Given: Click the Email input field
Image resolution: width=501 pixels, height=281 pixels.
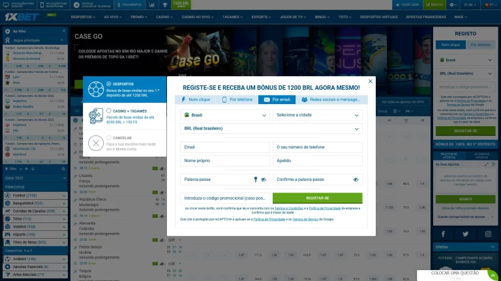Looking at the screenshot, I should [225, 147].
